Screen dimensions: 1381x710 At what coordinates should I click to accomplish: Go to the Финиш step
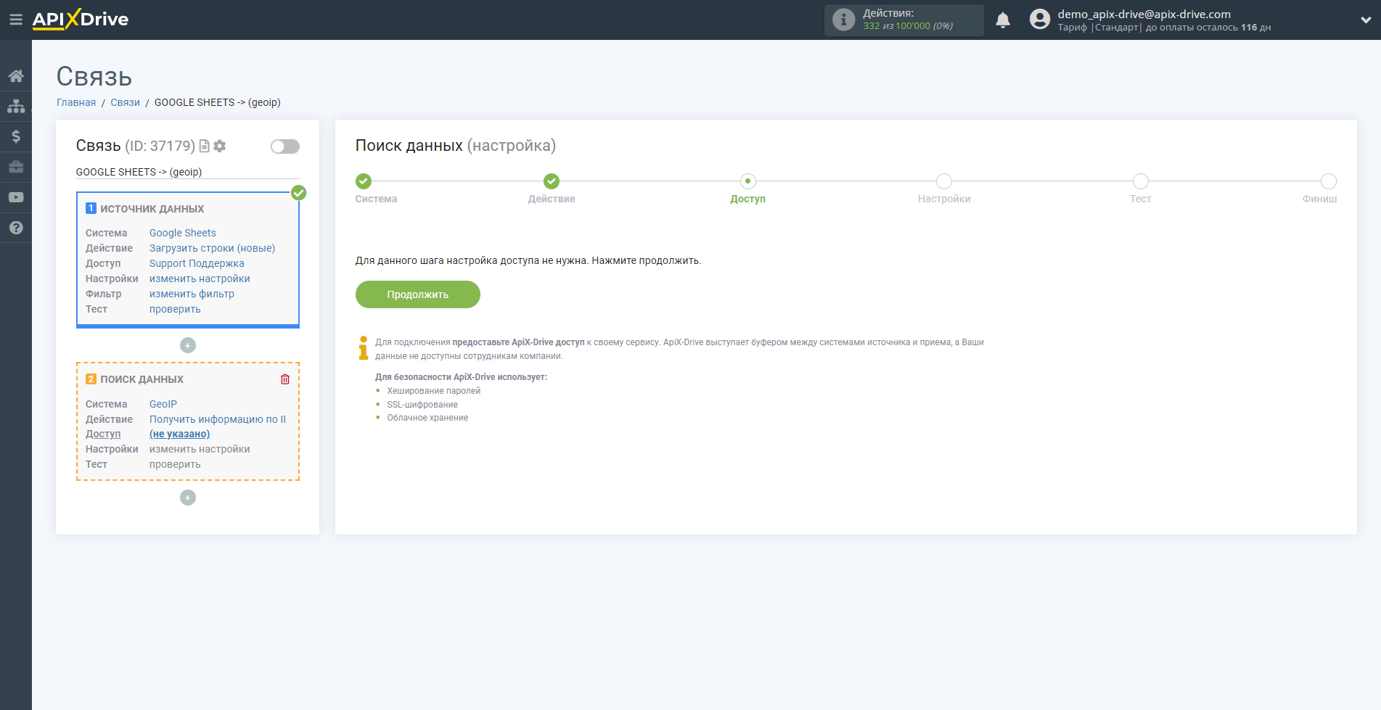[x=1329, y=181]
